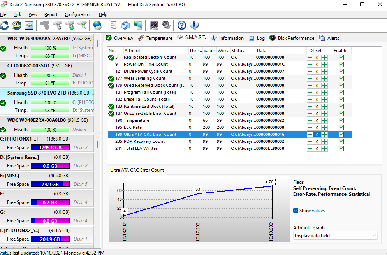Sort by the Attribute column header
387x255 pixels.
coord(156,51)
